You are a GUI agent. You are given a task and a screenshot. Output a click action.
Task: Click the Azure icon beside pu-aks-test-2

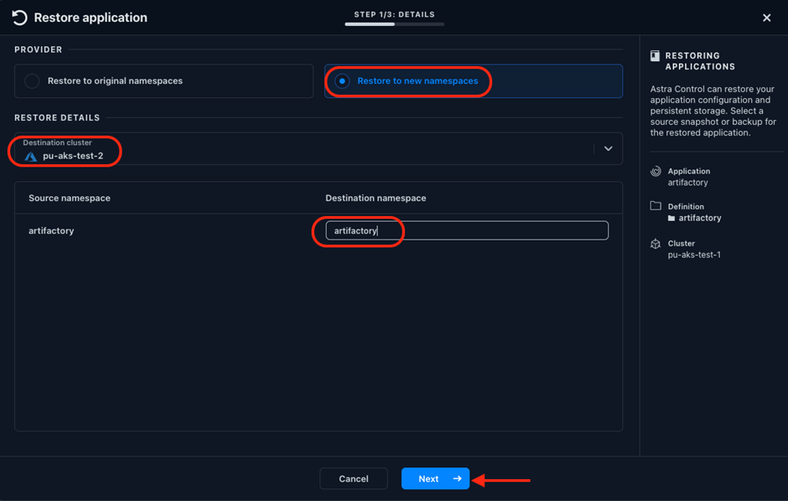31,156
